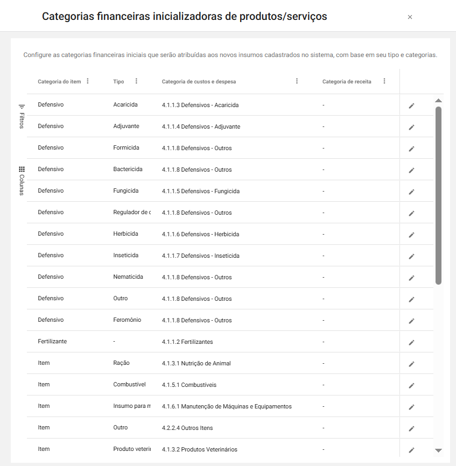The height and width of the screenshot is (466, 456).
Task: Click pencil icon for Adjuvante row
Action: [x=411, y=127]
